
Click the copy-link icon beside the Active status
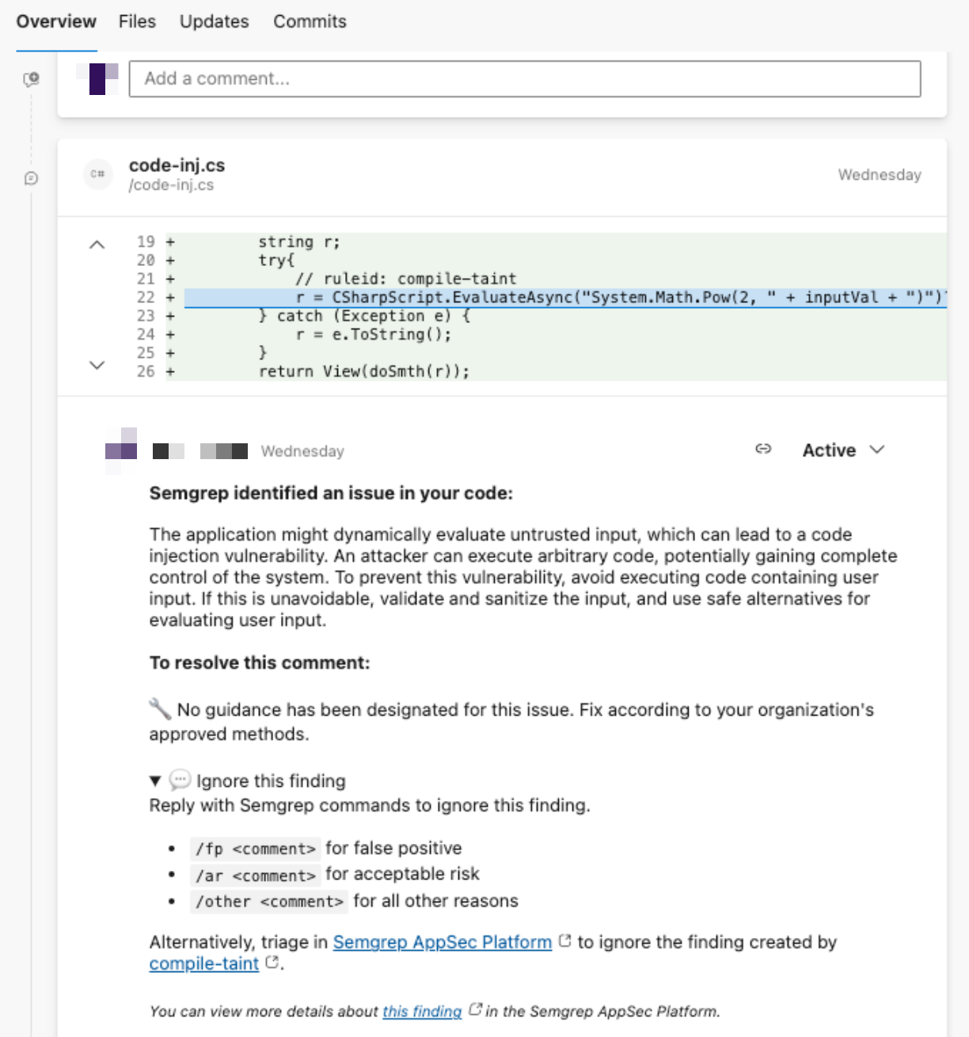764,449
